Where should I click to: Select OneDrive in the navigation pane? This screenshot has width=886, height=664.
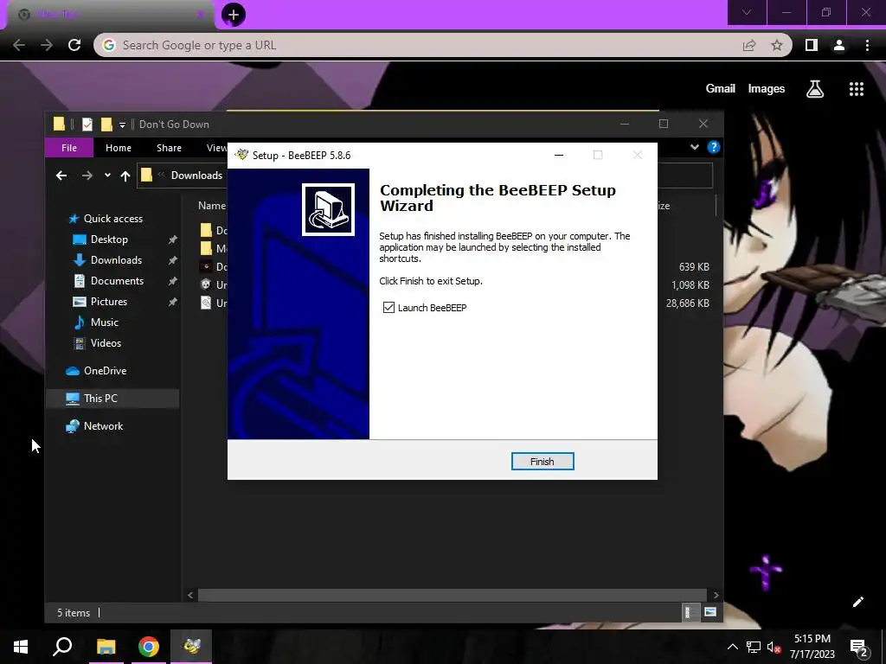105,371
